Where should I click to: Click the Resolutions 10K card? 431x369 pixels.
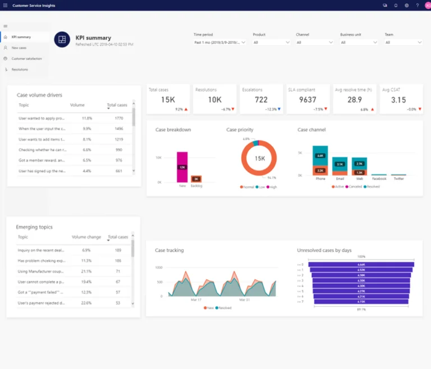pos(215,99)
